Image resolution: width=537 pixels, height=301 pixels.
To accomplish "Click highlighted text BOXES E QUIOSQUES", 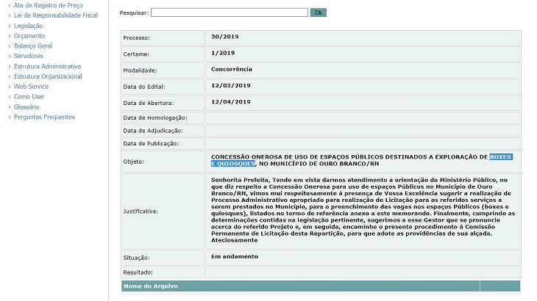I will (501, 157).
